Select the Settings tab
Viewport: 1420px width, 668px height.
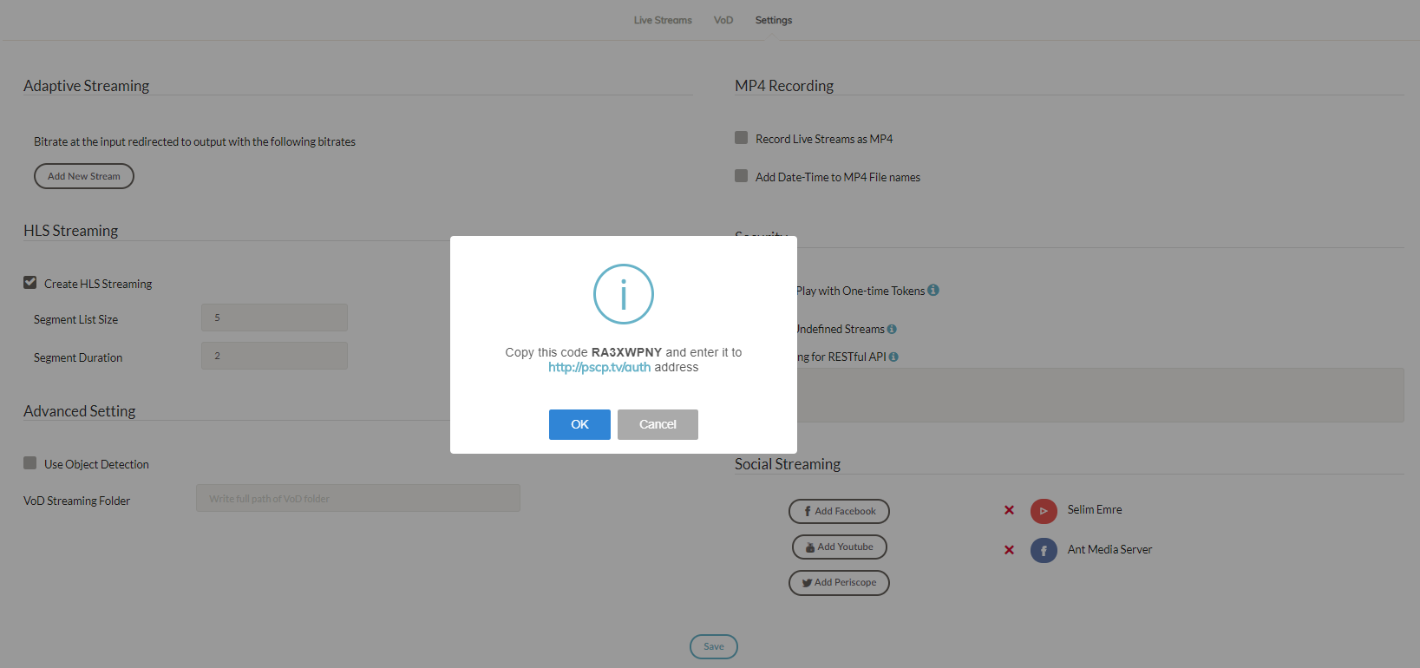(x=774, y=20)
